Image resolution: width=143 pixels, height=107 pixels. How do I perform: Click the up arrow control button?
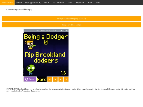[61, 79]
